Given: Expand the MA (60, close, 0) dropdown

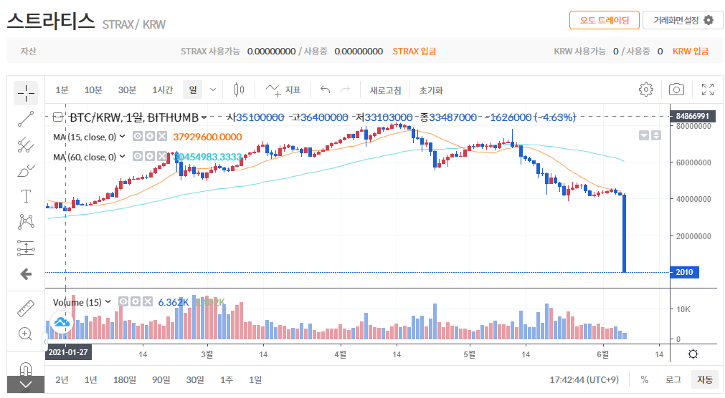Looking at the screenshot, I should (122, 156).
